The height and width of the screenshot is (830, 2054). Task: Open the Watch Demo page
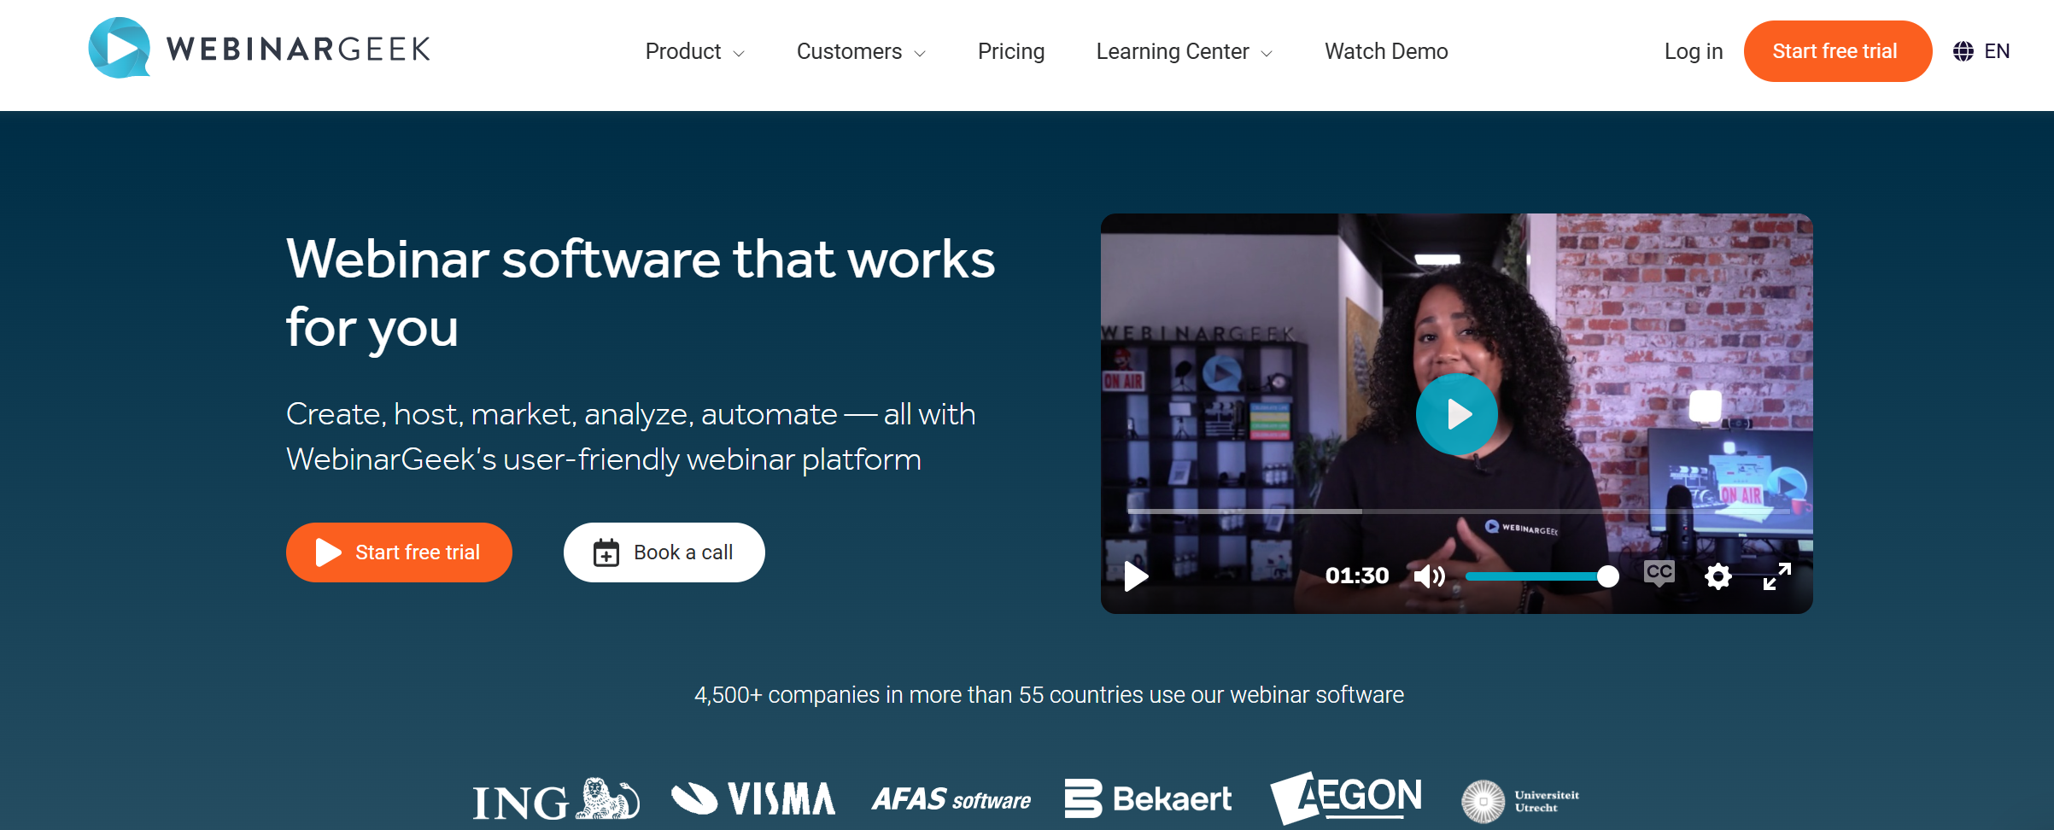pyautogui.click(x=1386, y=51)
